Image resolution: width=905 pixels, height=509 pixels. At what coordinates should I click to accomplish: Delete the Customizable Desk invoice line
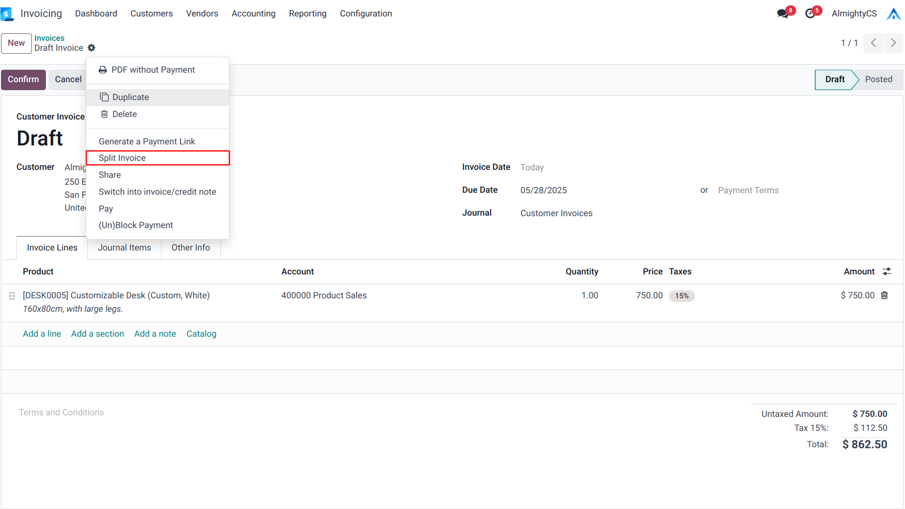click(885, 295)
